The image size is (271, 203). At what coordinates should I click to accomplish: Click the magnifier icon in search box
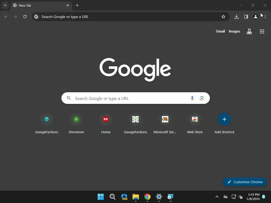[x=69, y=98]
